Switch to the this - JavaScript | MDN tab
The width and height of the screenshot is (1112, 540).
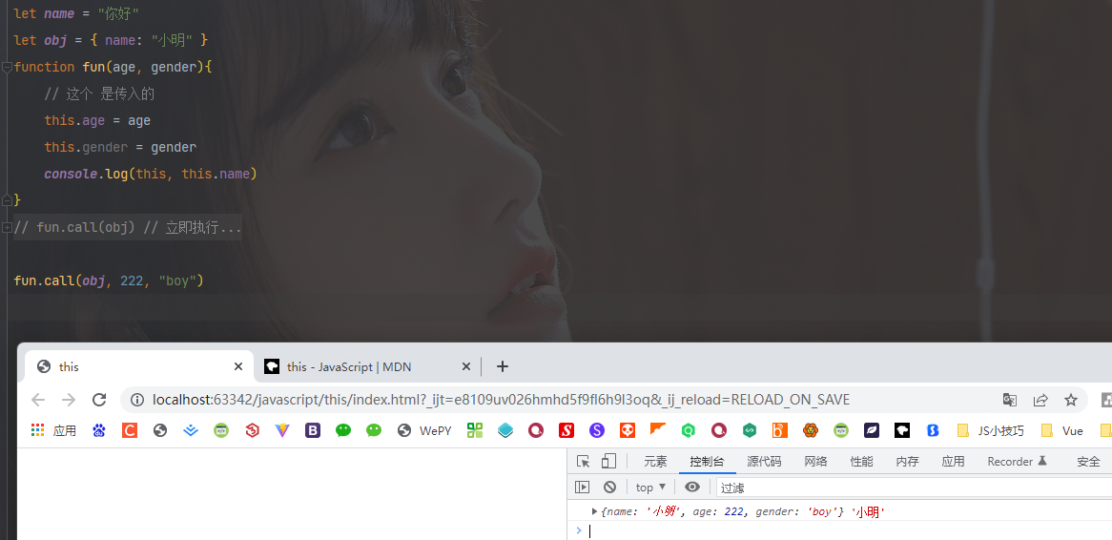point(349,367)
